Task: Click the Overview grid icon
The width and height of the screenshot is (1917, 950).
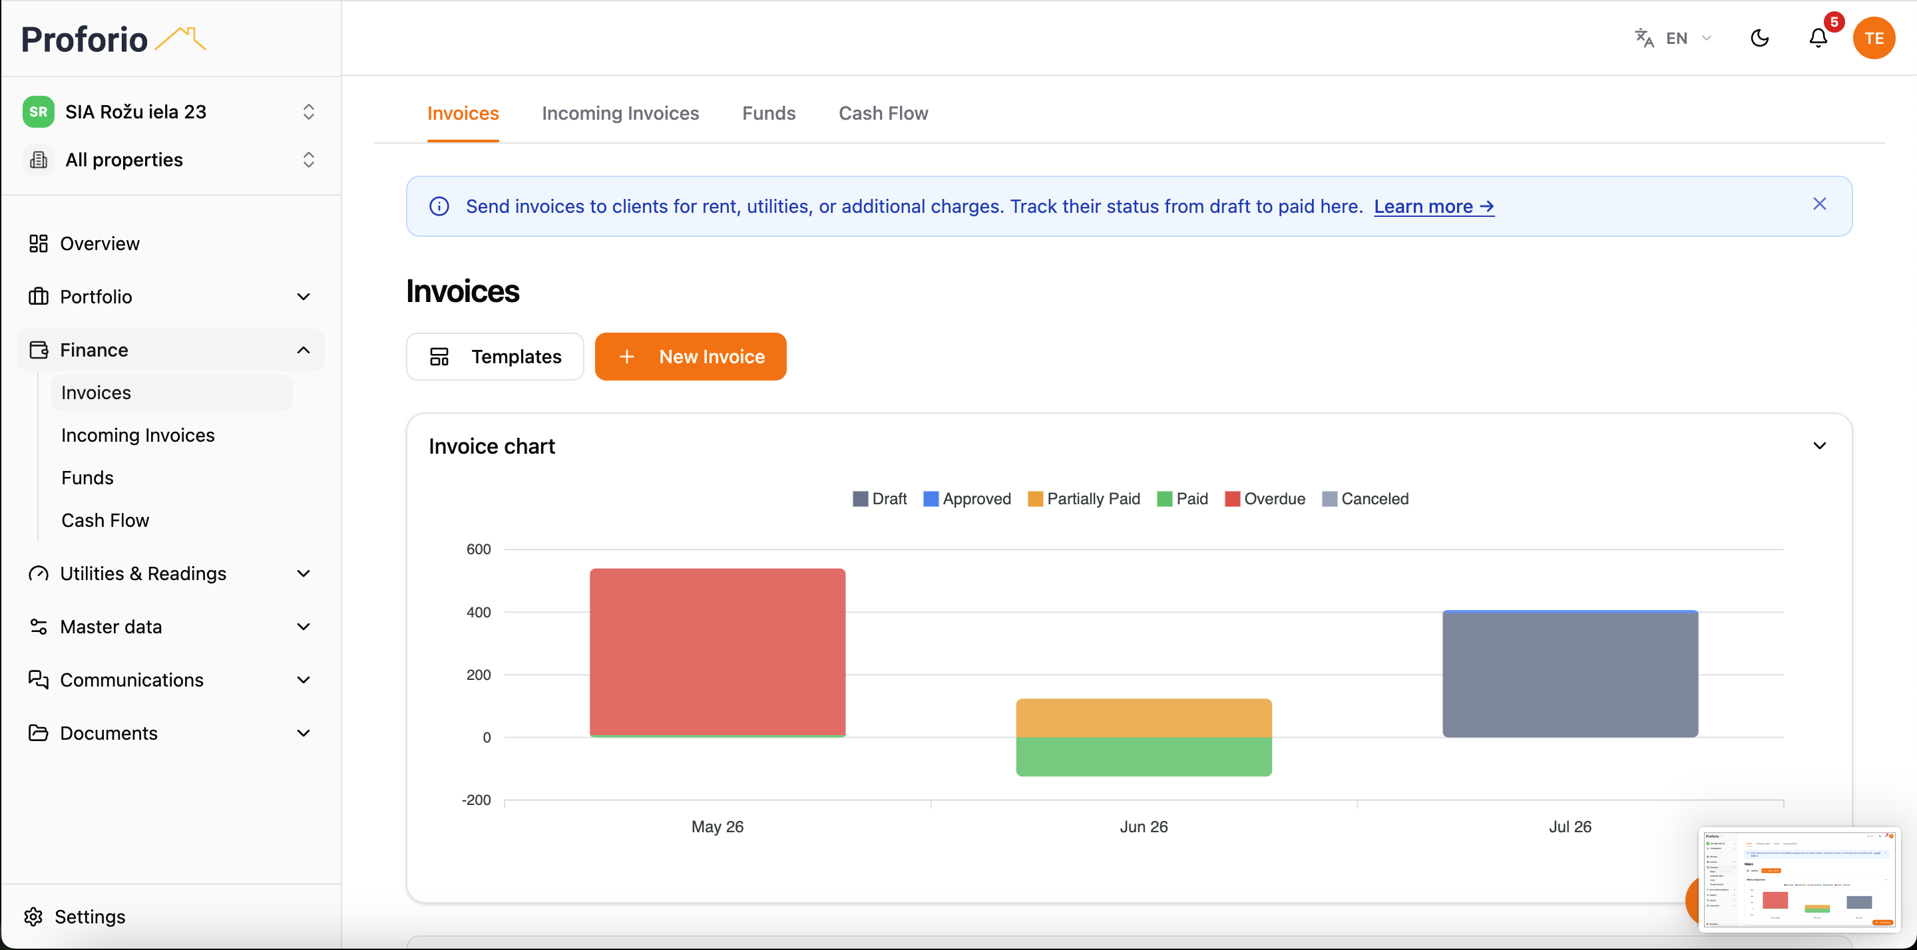Action: [x=38, y=243]
